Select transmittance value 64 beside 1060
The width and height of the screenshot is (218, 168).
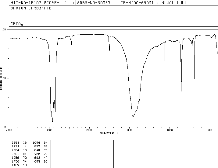click(x=46, y=143)
